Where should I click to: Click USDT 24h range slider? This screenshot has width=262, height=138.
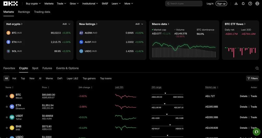[167, 116]
